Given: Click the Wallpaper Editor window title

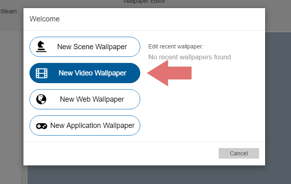Looking at the screenshot, I should [x=144, y=2].
